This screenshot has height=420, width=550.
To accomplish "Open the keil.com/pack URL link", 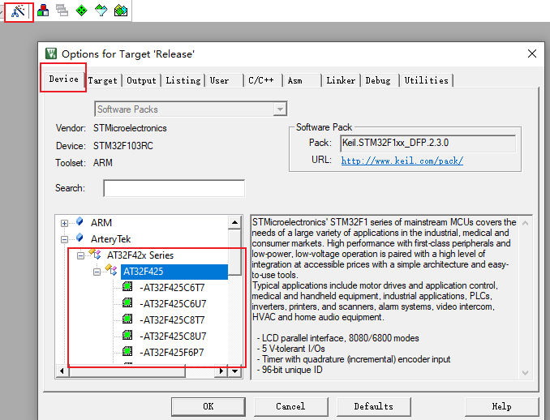I will point(402,161).
